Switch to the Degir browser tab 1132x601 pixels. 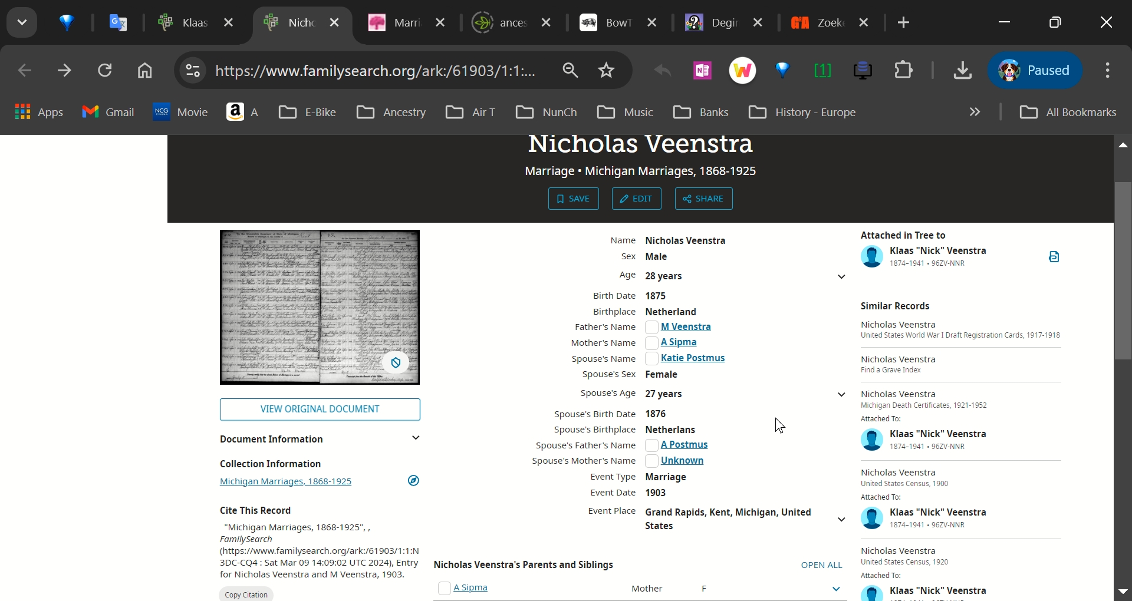pos(725,23)
